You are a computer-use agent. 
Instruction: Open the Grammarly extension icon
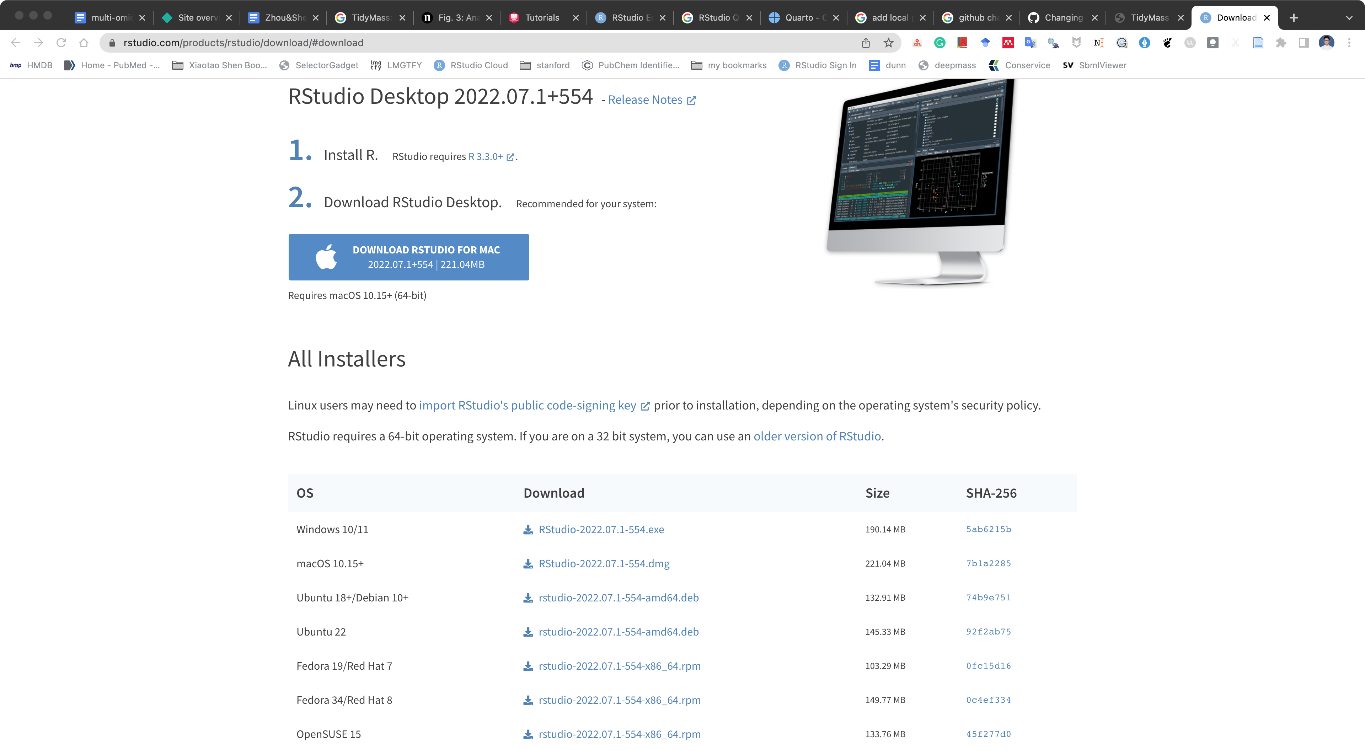(x=940, y=43)
